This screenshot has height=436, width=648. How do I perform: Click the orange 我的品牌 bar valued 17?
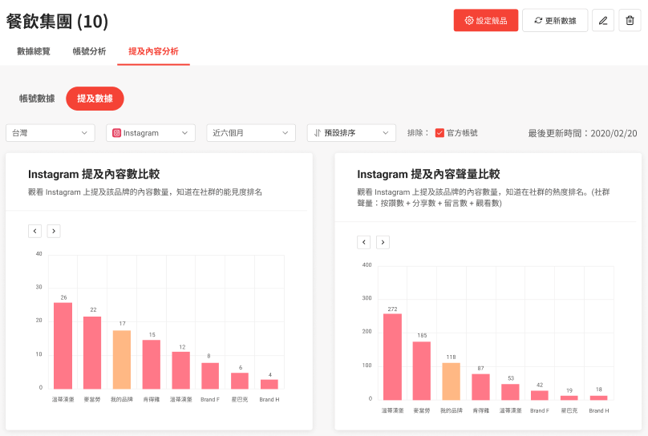pos(122,360)
